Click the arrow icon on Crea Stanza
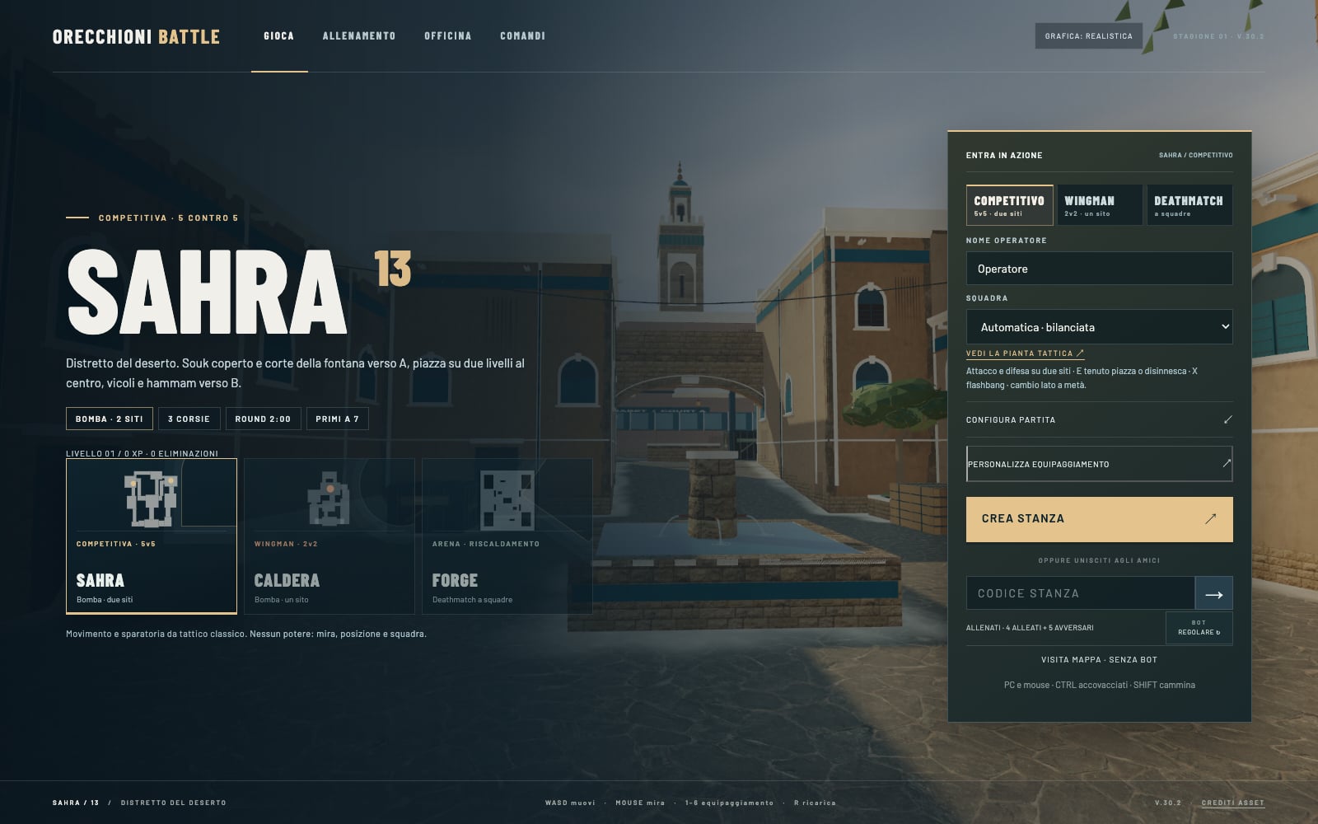The height and width of the screenshot is (824, 1318). pos(1210,519)
